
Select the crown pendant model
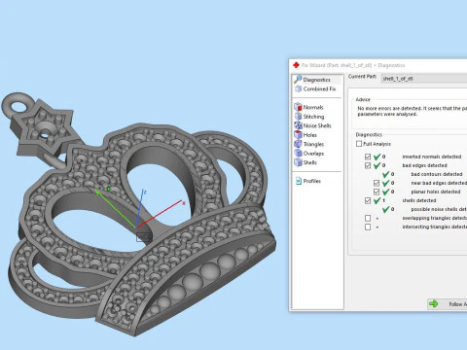[x=139, y=214]
